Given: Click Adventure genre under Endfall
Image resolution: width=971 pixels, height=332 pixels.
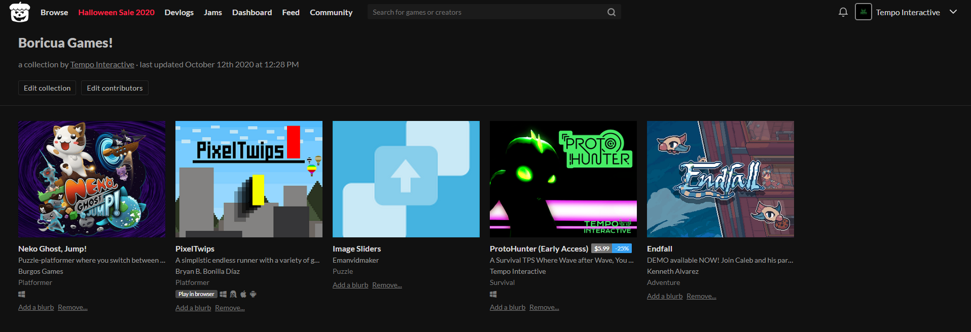Looking at the screenshot, I should [663, 282].
